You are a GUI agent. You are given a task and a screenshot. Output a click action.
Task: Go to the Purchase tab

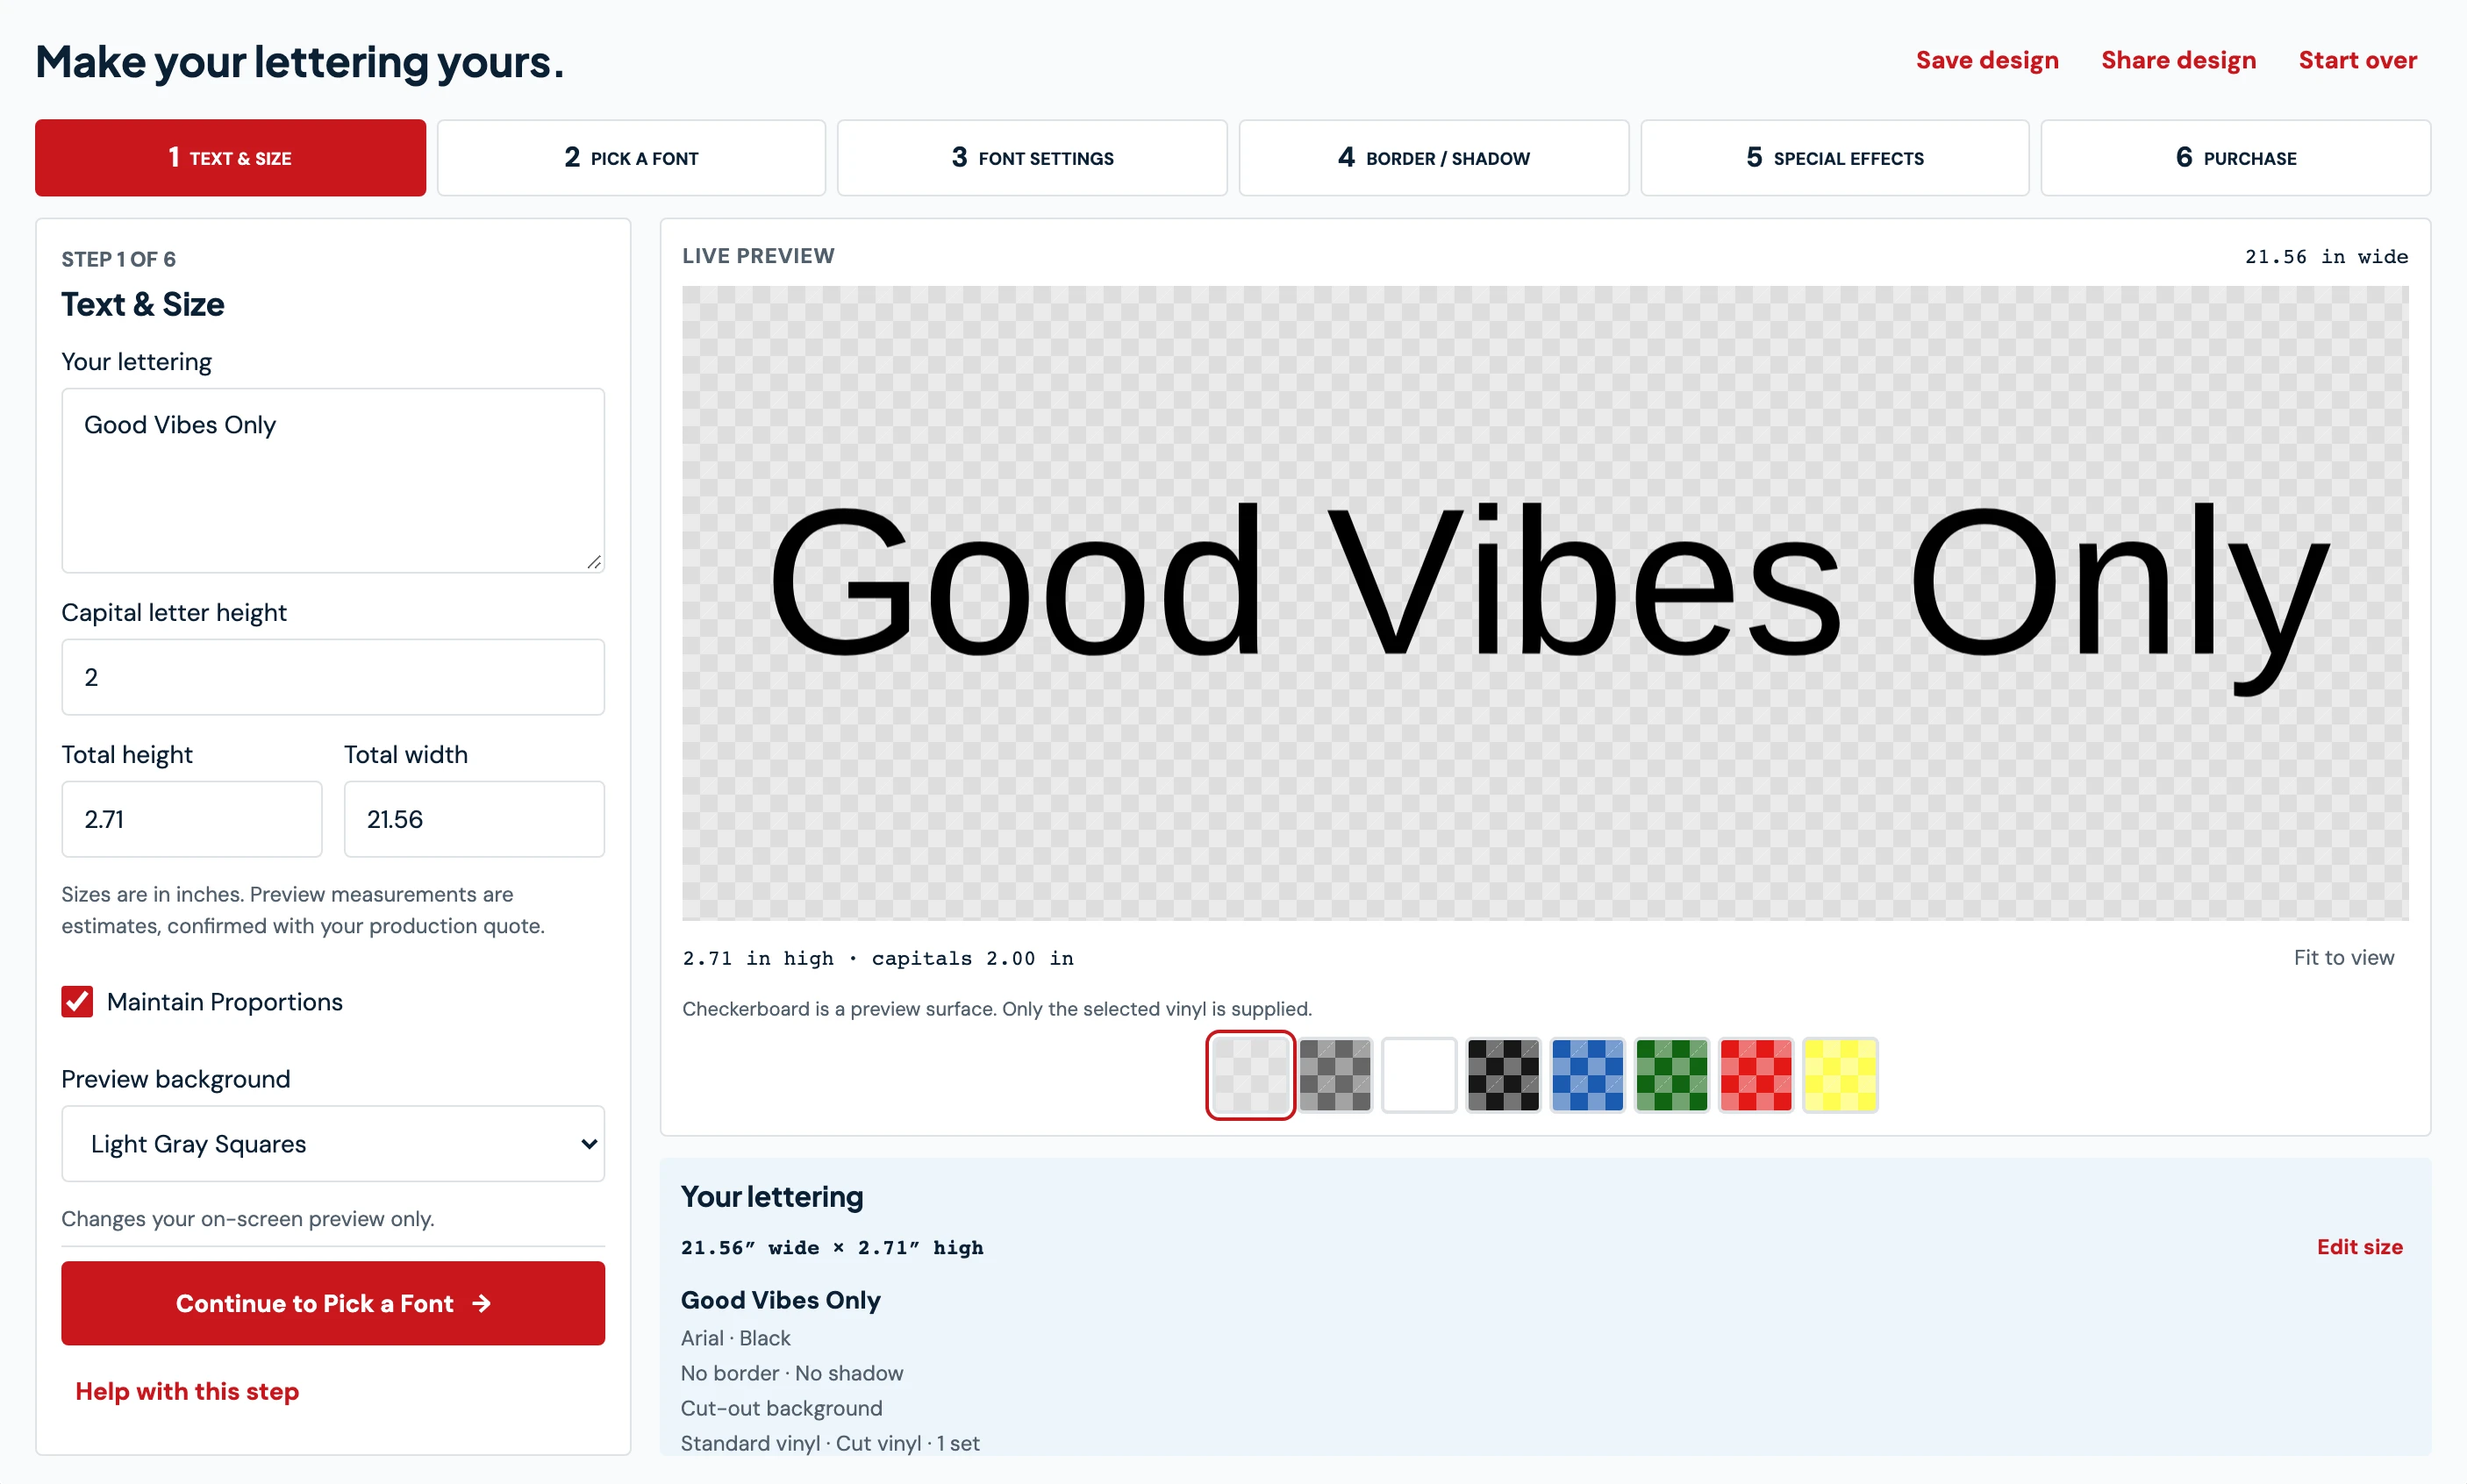tap(2236, 158)
